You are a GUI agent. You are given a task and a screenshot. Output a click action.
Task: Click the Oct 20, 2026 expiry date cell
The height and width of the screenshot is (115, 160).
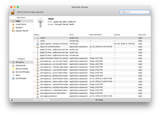(125, 44)
